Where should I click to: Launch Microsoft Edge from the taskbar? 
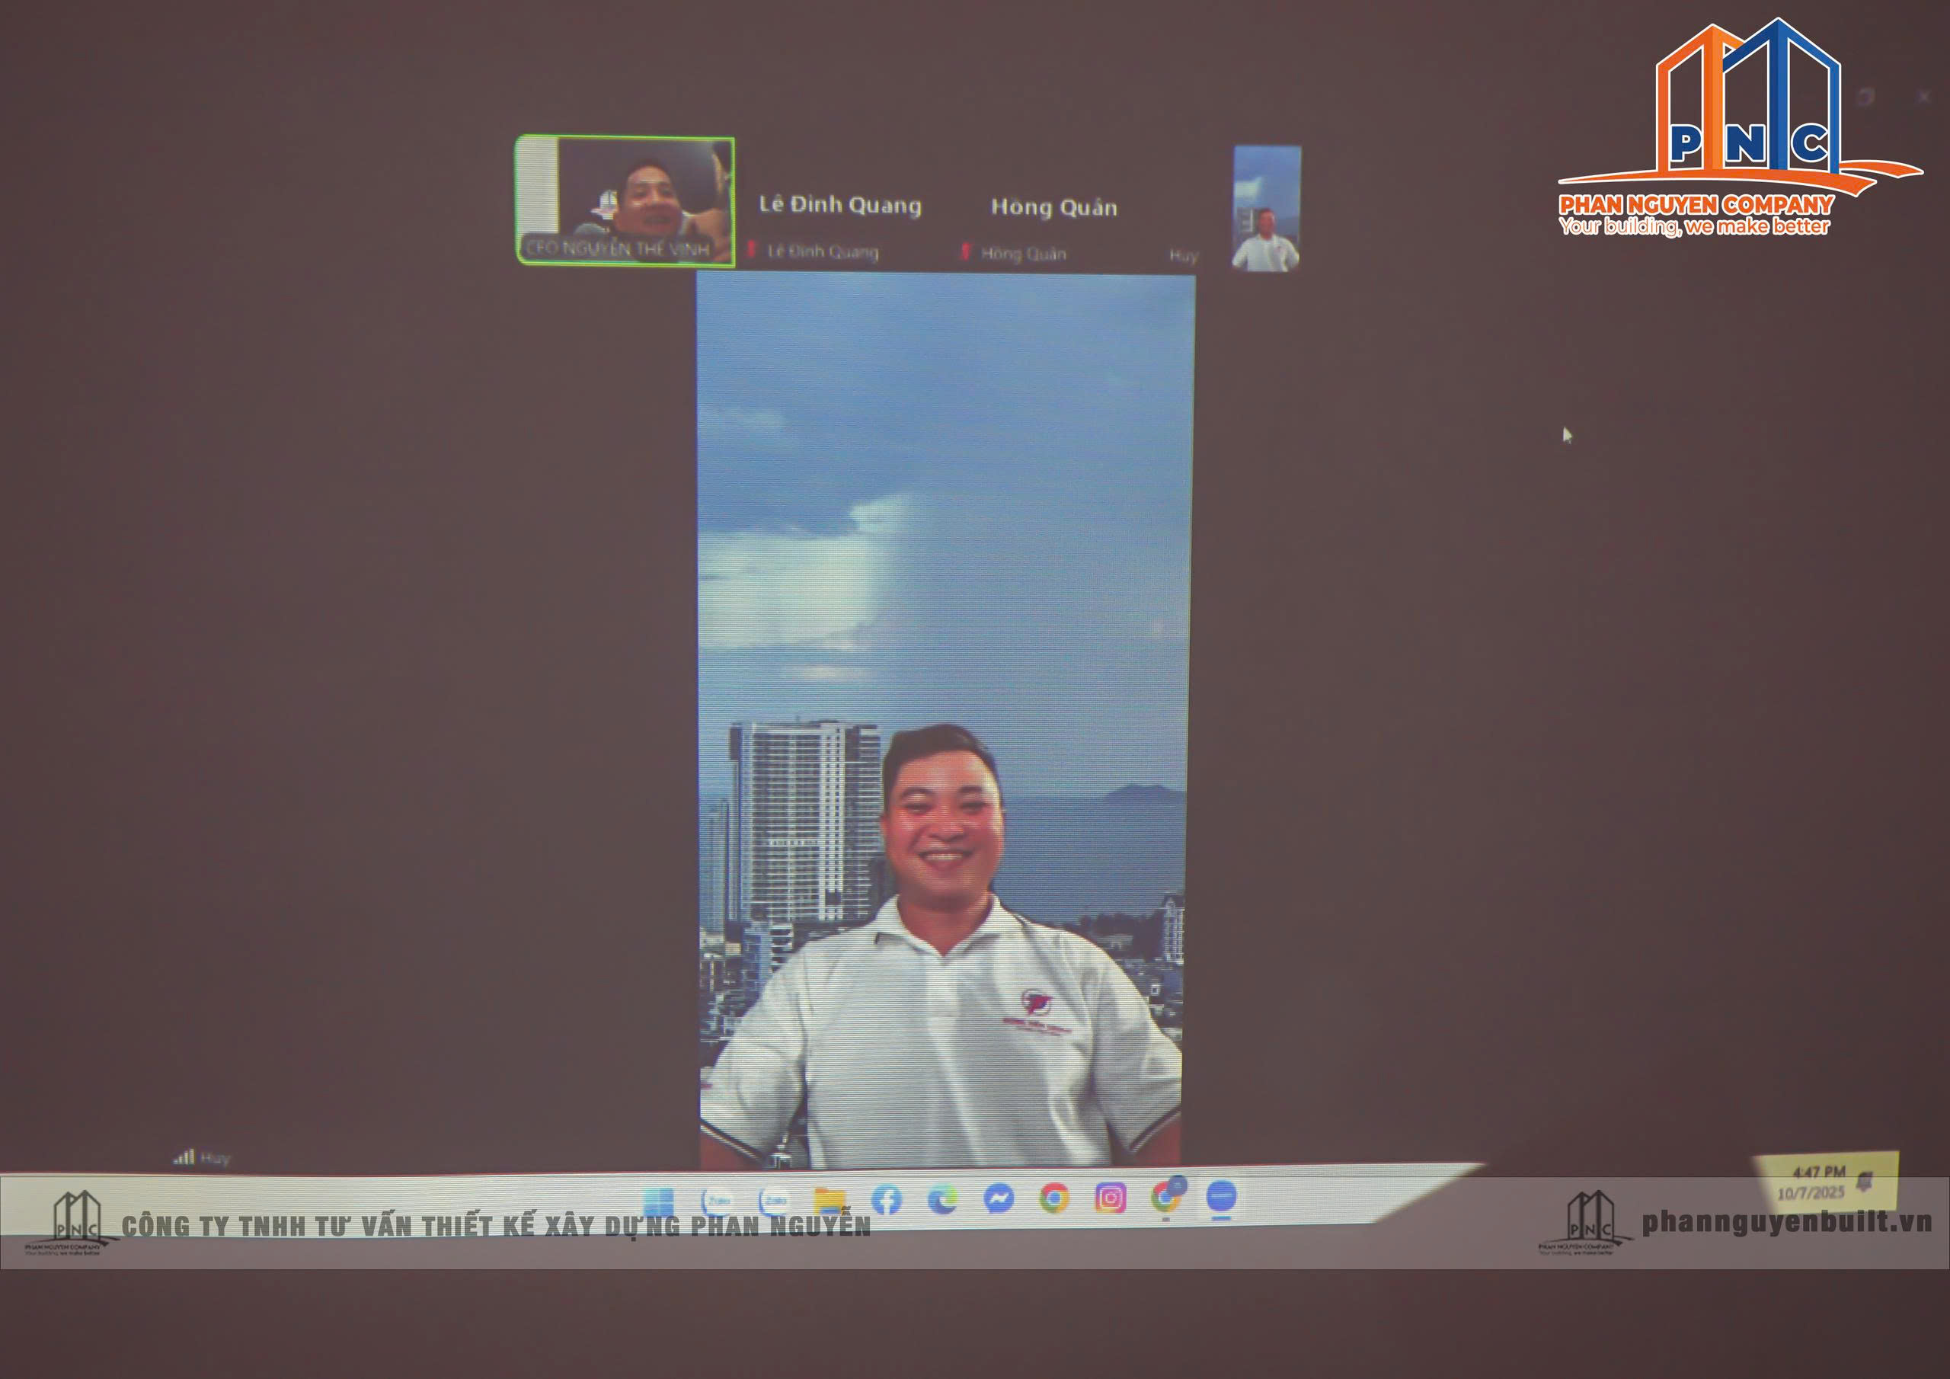tap(942, 1199)
